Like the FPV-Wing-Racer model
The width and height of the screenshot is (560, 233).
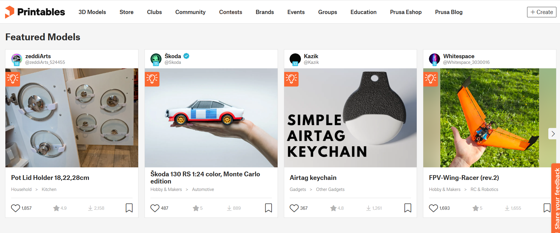point(433,208)
